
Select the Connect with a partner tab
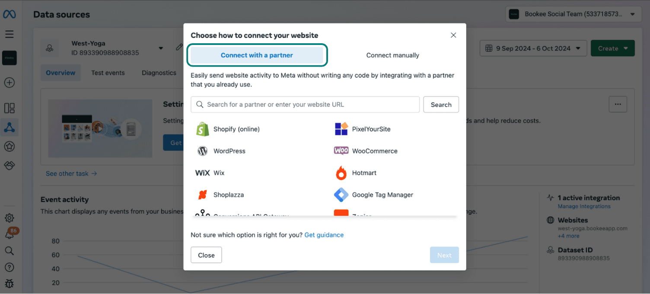pos(257,55)
